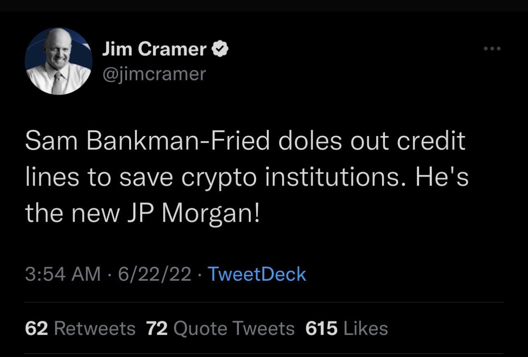Click the "doles out credit" phrase
This screenshot has width=528, height=357.
point(371,141)
